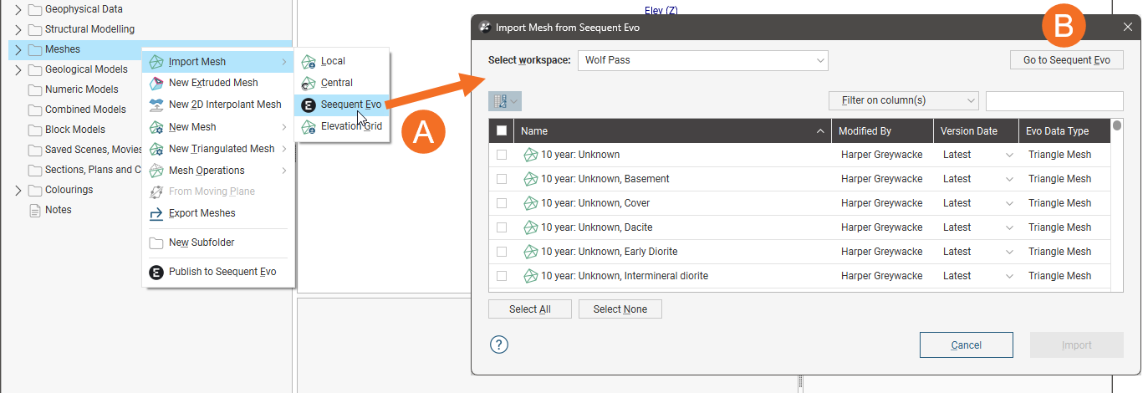Choose Mesh Operations from context menu
This screenshot has height=393, width=1148.
206,171
